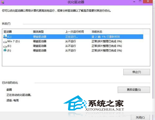This screenshot has width=155, height=120.
Task: Select the C: drive icon
Action: (x=5, y=37)
